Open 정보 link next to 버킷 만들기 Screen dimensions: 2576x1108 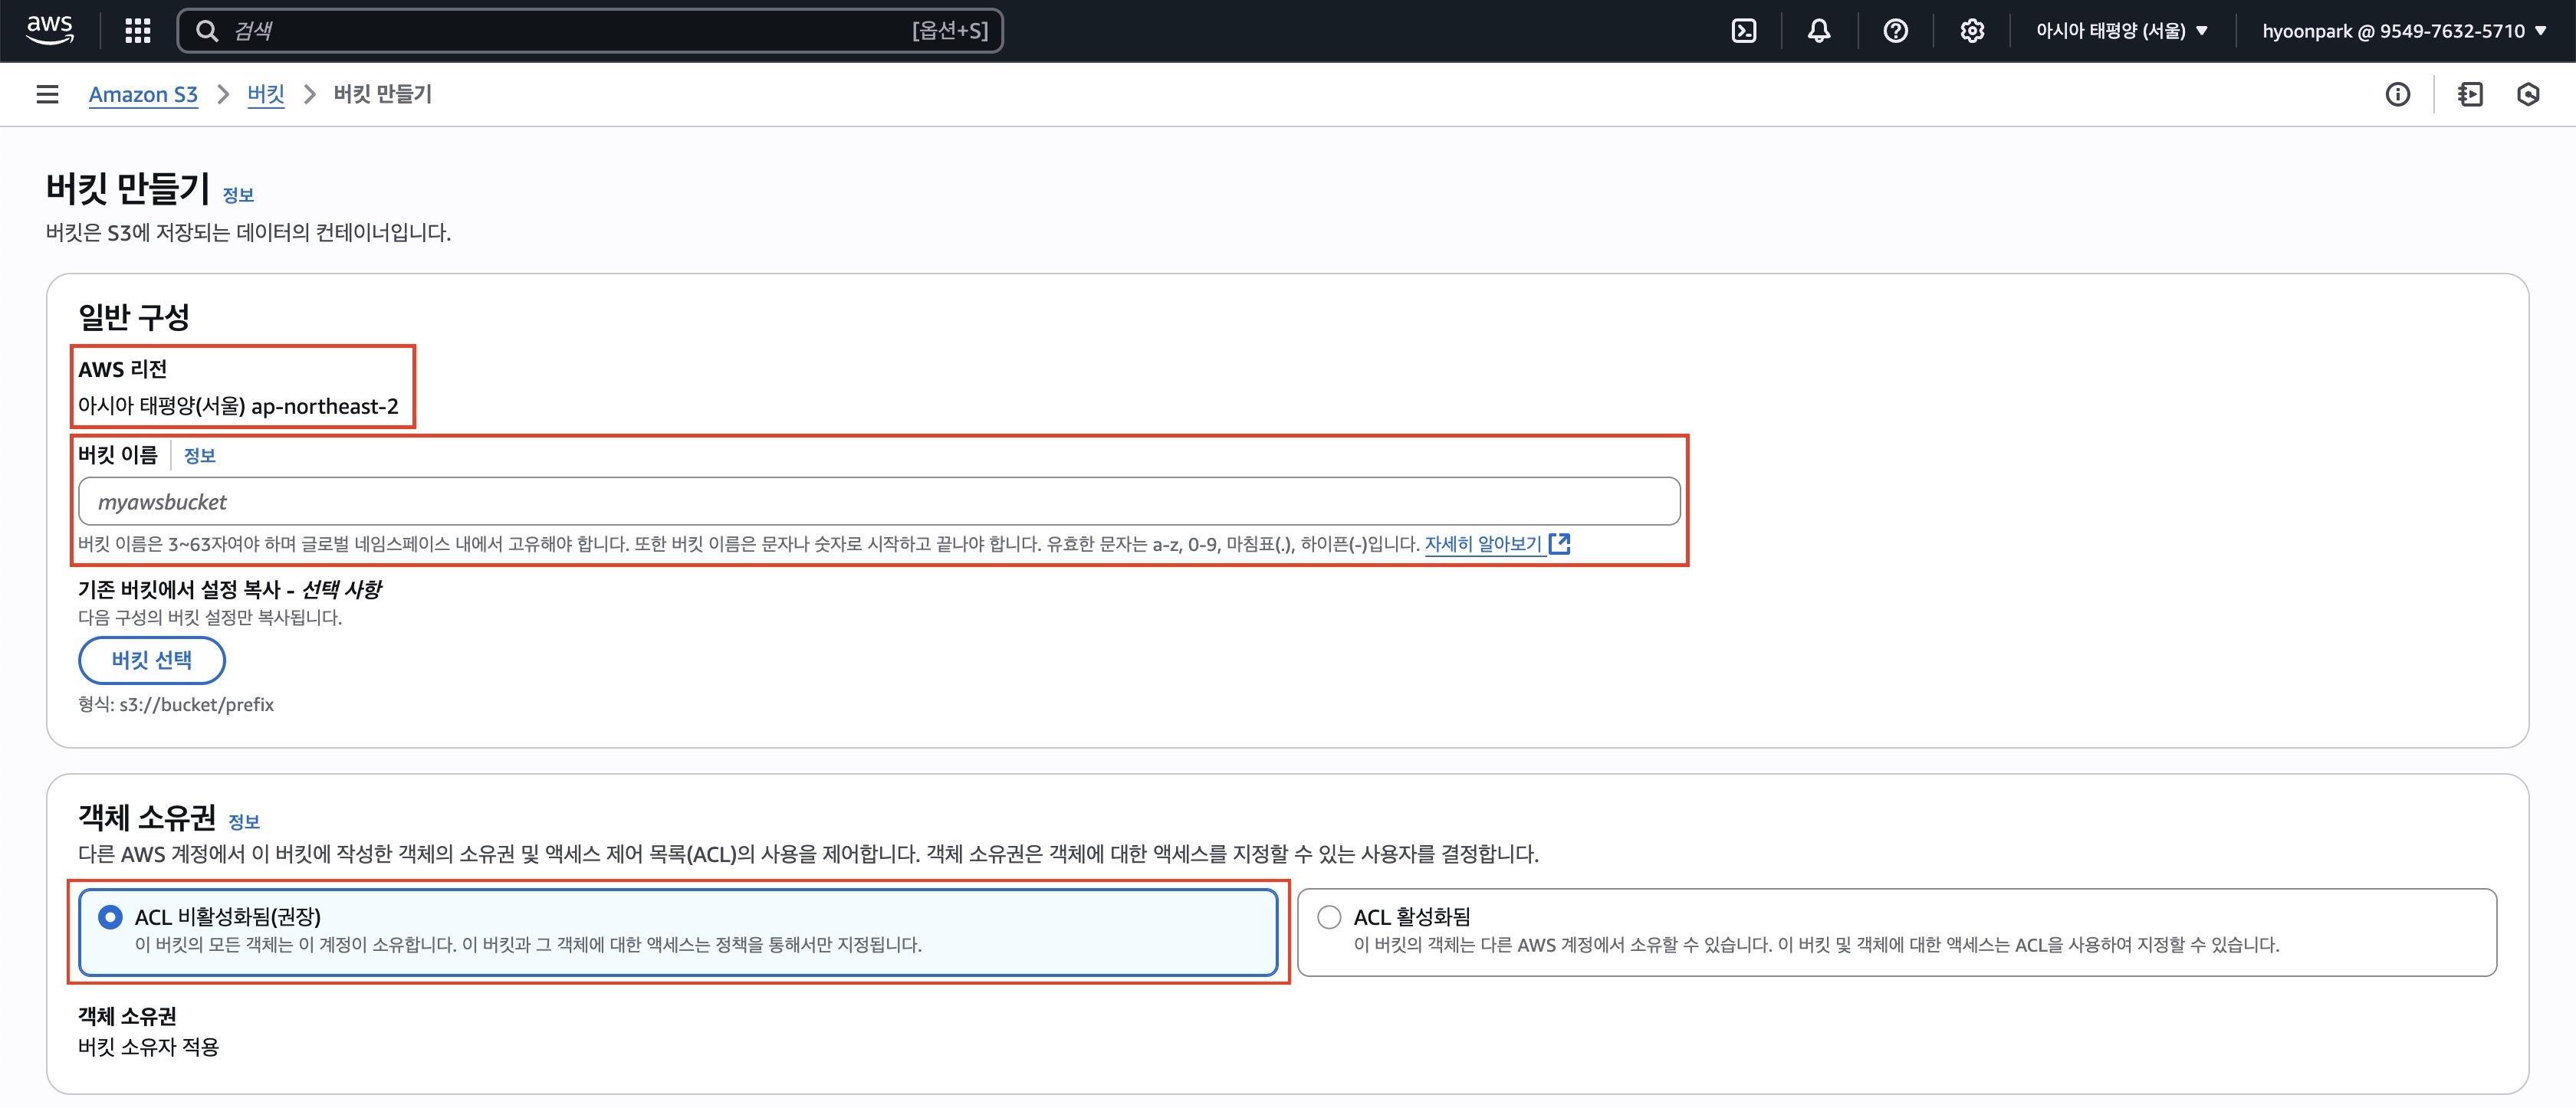(x=238, y=195)
